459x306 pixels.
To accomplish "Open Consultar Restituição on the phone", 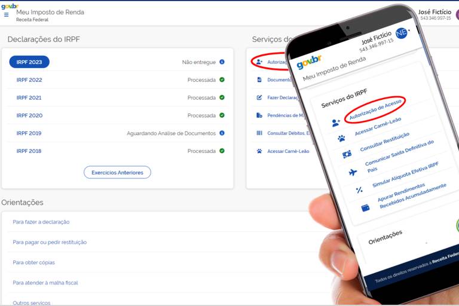I will [x=385, y=142].
